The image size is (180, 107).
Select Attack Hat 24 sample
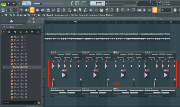pos(20,37)
